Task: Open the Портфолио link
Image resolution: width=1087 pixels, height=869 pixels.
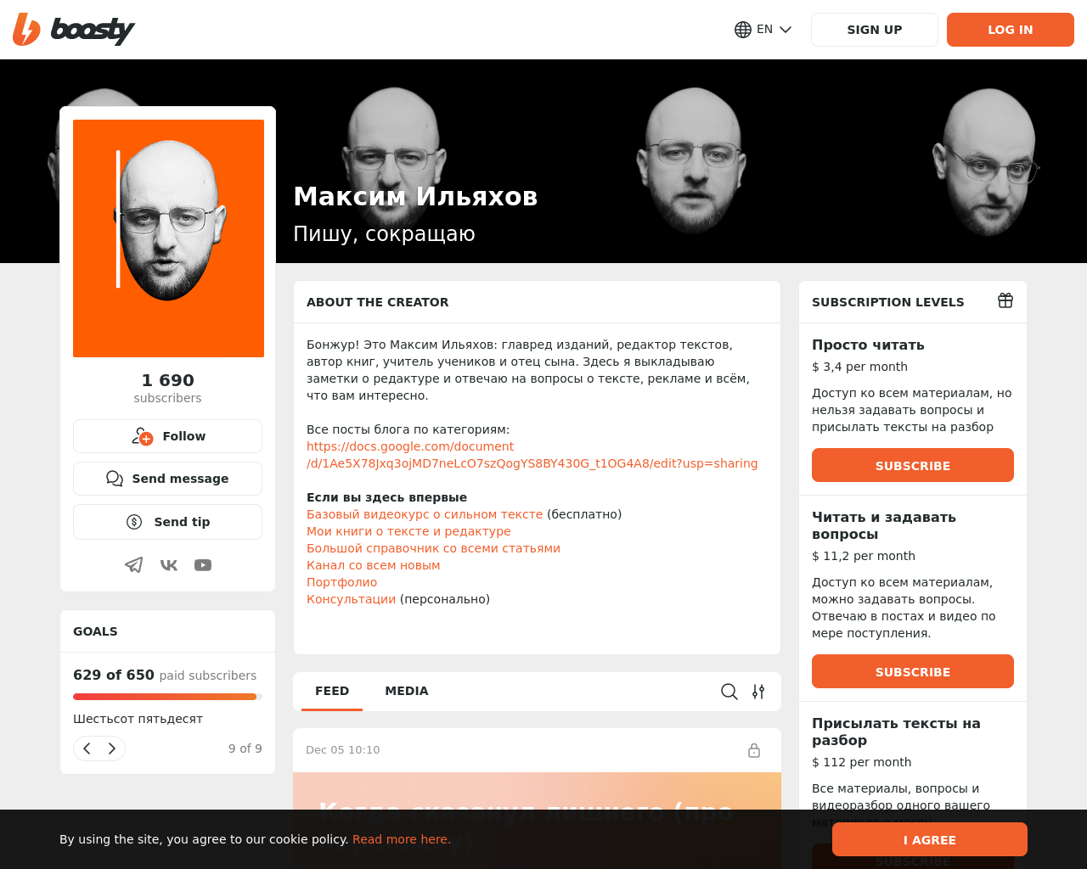Action: tap(341, 582)
